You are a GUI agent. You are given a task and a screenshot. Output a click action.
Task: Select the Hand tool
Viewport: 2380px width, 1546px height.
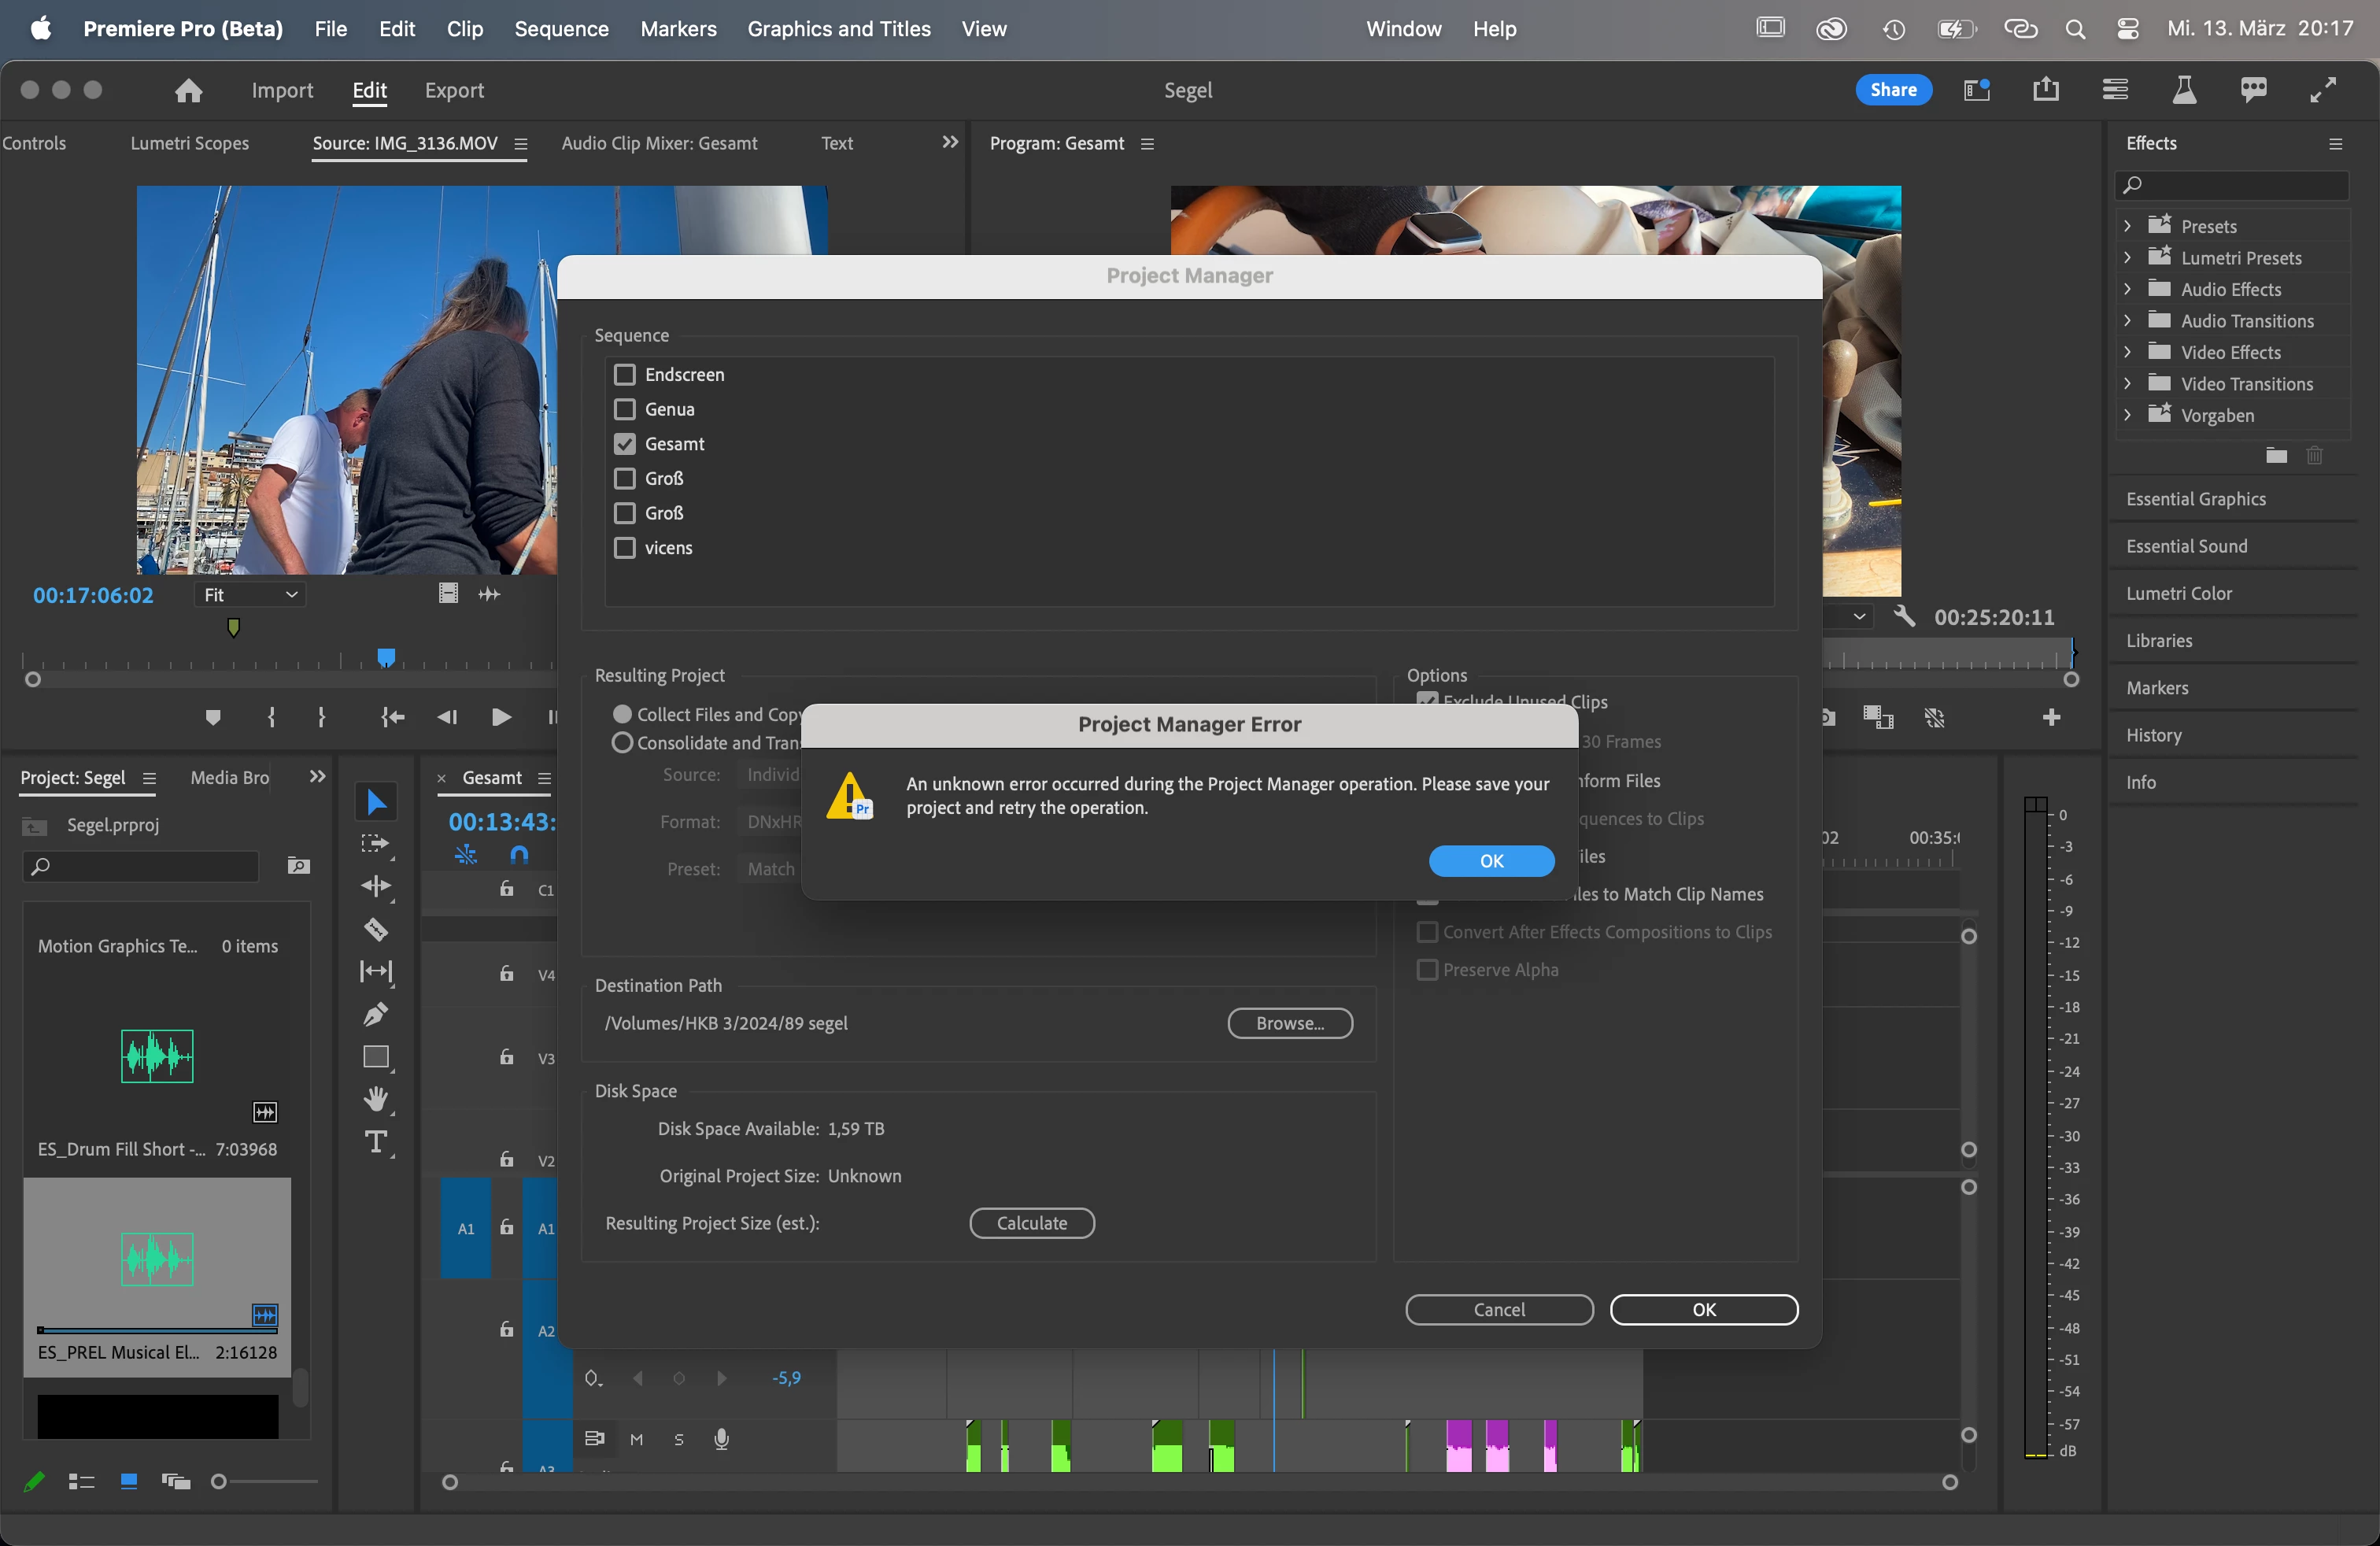click(x=376, y=1099)
